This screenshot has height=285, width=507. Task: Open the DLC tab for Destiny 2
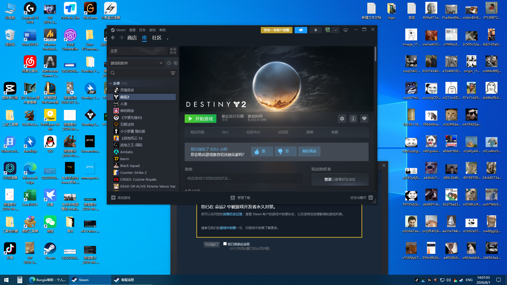click(x=225, y=132)
